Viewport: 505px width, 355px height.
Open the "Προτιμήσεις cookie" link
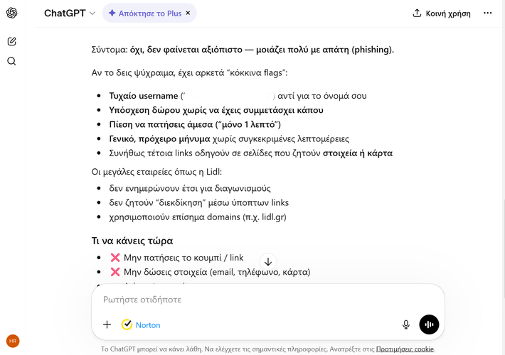tap(405, 349)
